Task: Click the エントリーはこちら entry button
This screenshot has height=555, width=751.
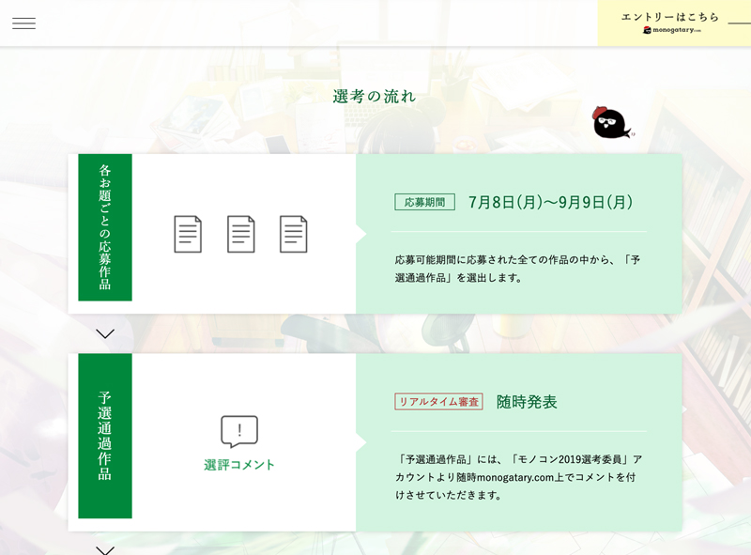Action: (670, 17)
